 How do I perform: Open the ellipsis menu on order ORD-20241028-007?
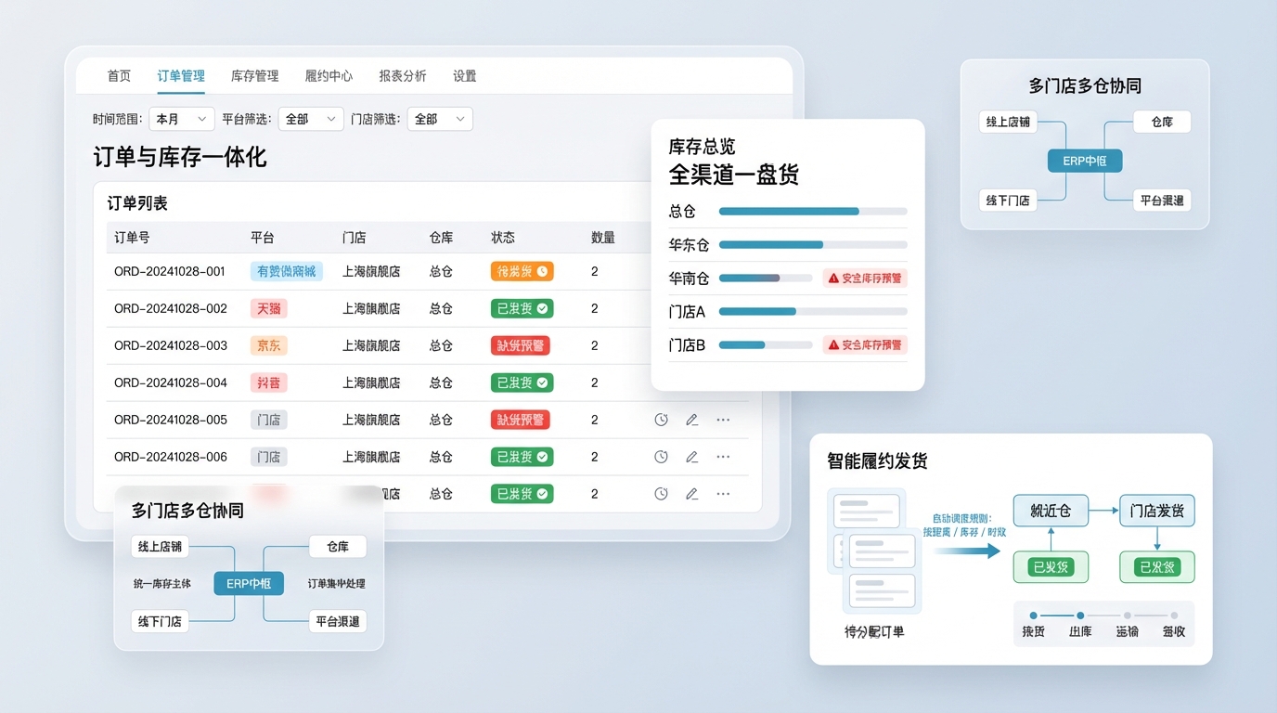(x=723, y=494)
